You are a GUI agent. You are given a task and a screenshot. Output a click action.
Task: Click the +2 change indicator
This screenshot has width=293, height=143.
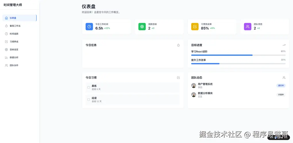tap(259, 28)
